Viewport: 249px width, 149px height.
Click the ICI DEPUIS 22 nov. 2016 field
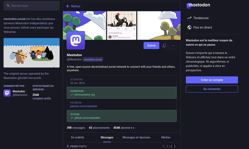pyautogui.click(x=122, y=81)
